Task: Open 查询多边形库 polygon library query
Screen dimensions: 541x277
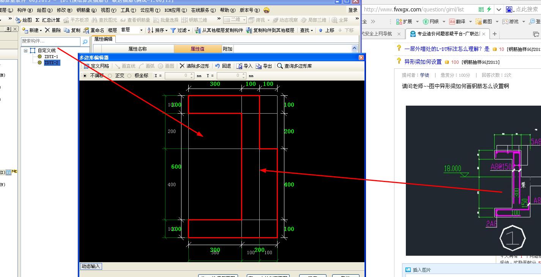Action: coord(295,66)
